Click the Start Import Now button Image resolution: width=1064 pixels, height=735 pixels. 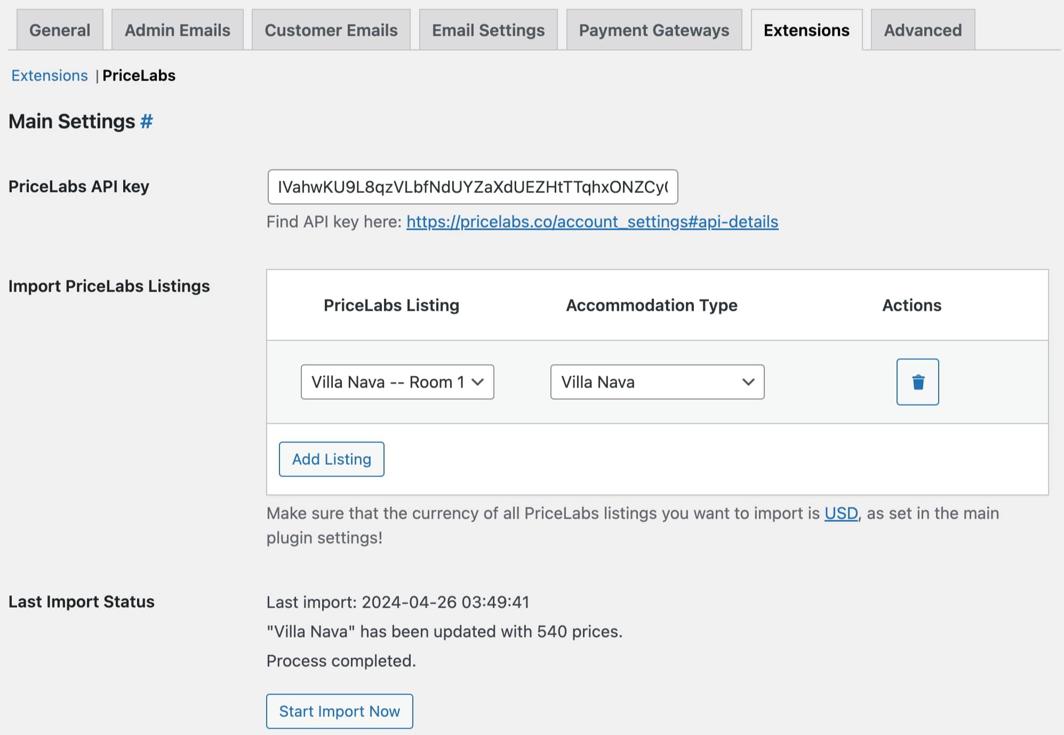[x=340, y=711]
